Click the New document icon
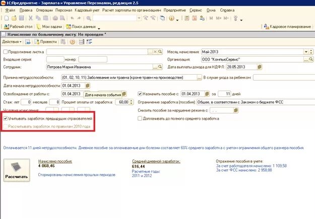 click(x=7, y=18)
